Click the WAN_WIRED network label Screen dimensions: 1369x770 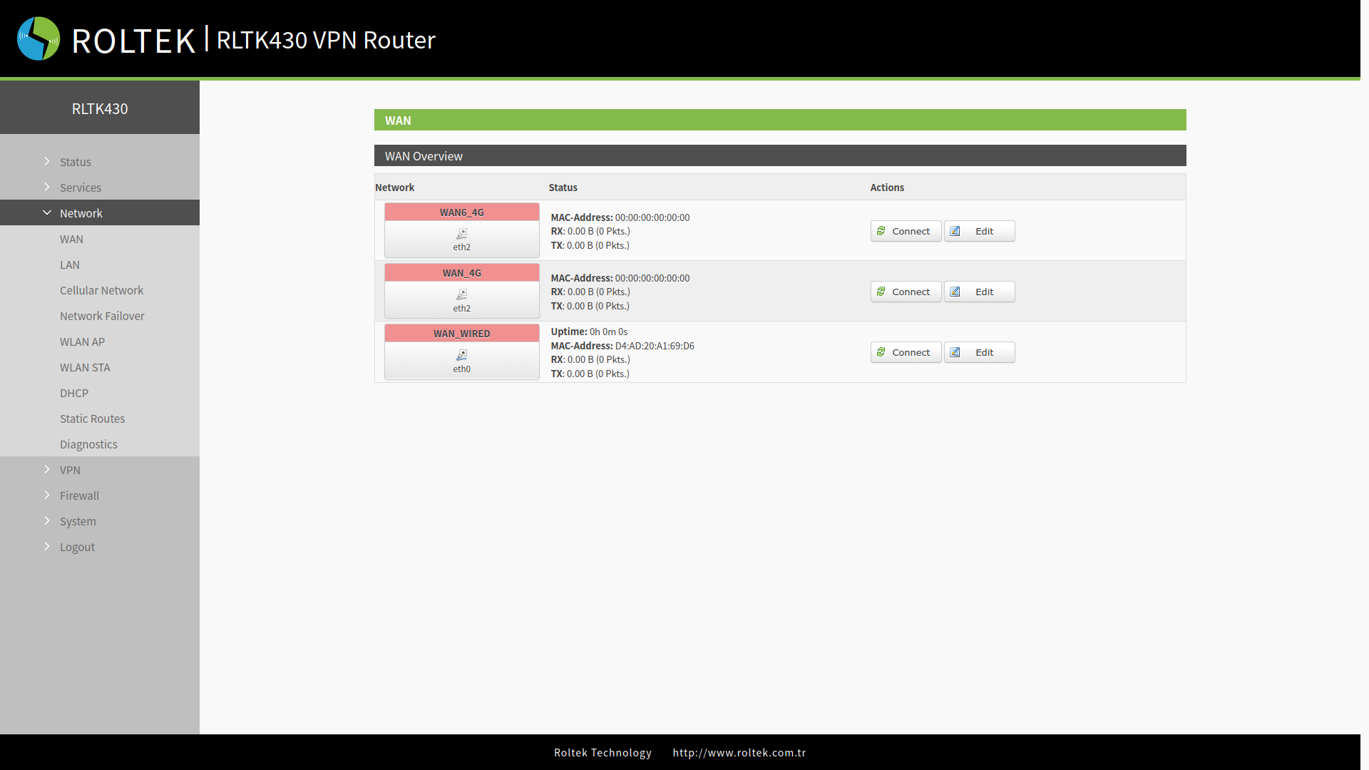pos(462,334)
